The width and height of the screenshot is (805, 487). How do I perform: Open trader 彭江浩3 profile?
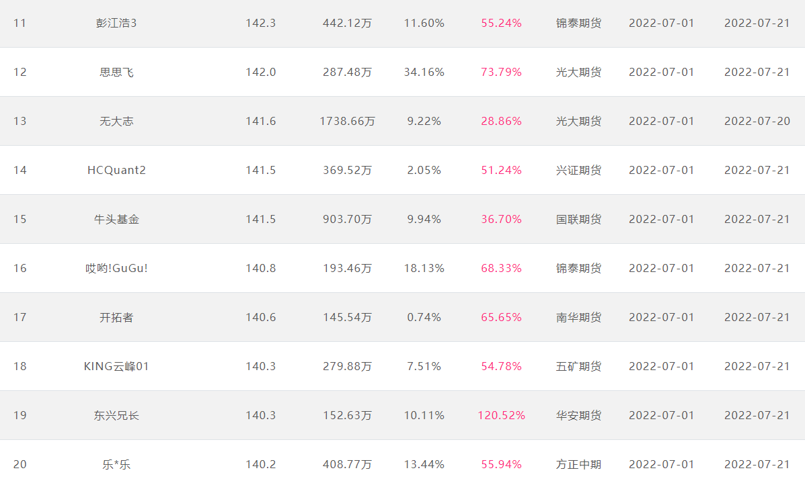coord(116,23)
